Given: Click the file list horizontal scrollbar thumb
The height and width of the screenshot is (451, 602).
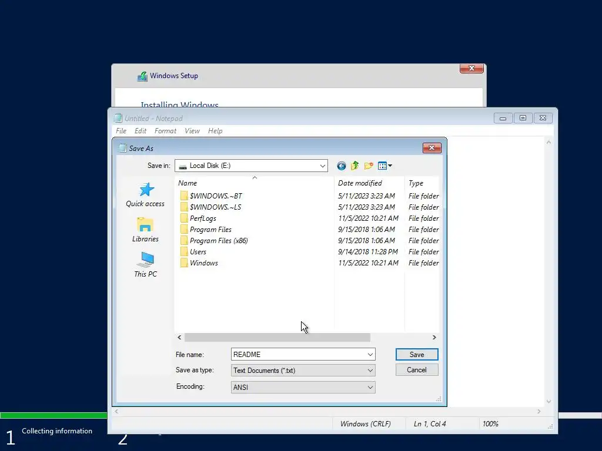Looking at the screenshot, I should tap(277, 338).
